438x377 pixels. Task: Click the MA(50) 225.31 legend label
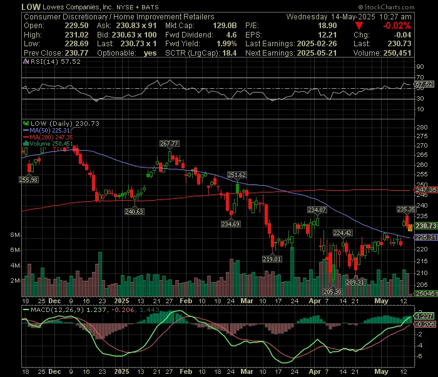49,130
